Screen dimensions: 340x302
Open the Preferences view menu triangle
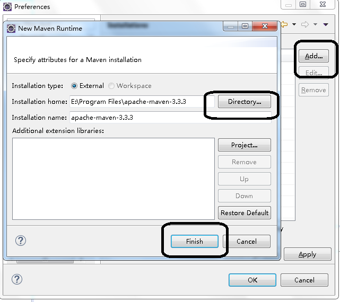click(x=326, y=24)
